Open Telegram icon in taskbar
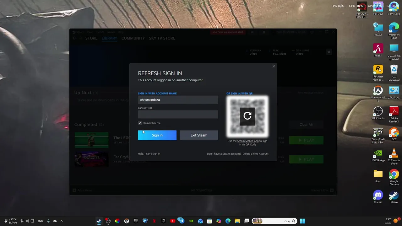Viewport: 402px width, 226px height. 182,221
